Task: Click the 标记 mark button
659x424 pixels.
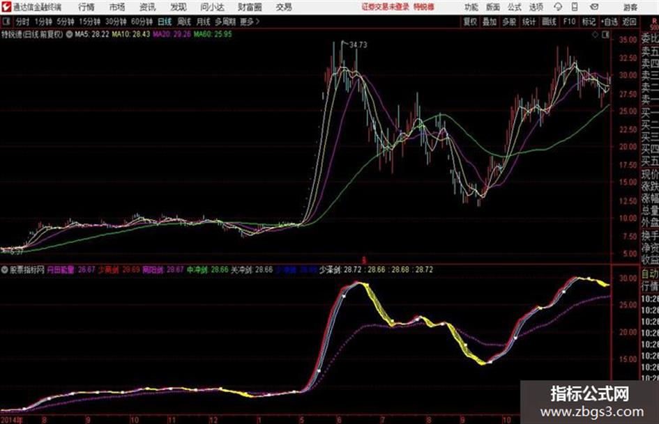Action: pyautogui.click(x=589, y=22)
